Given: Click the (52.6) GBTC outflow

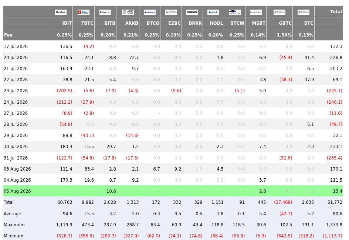Looking at the screenshot, I should click(286, 158).
